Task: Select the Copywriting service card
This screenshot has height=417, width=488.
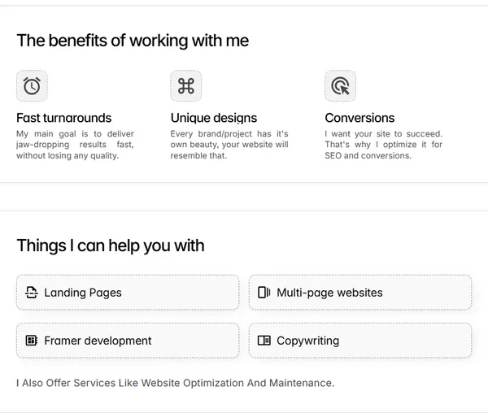Action: (x=360, y=341)
